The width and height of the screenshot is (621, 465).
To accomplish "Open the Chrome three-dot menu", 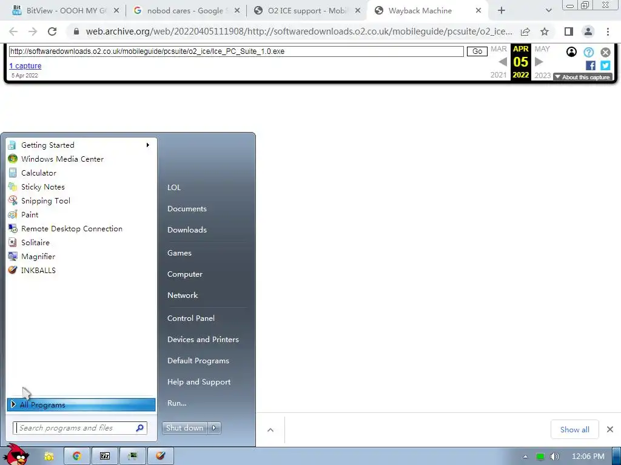I will 608,31.
